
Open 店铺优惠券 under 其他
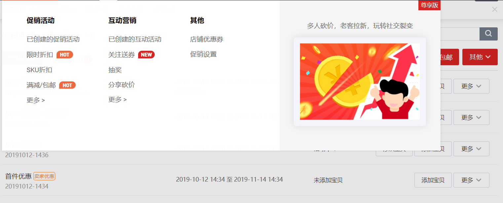(x=207, y=40)
